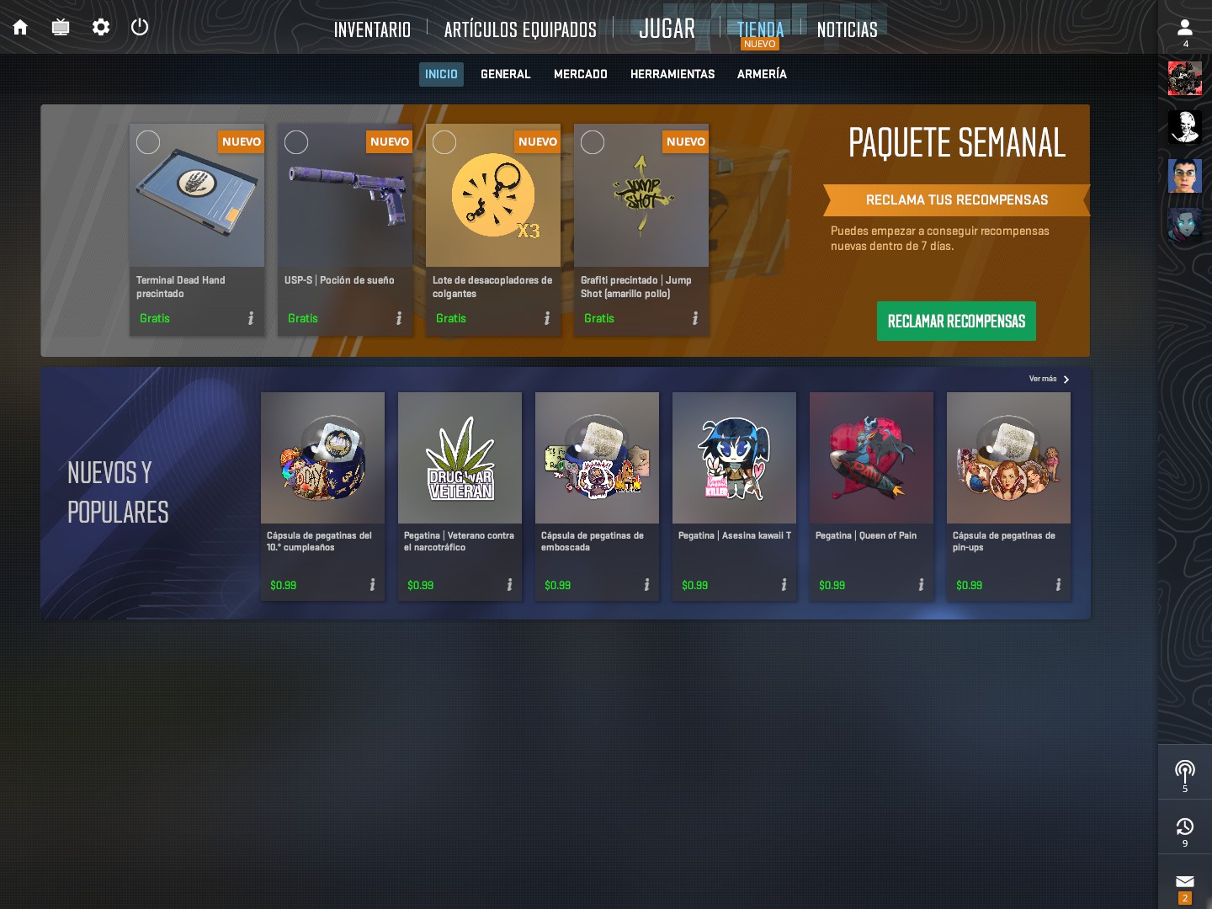The height and width of the screenshot is (909, 1212).
Task: Open recent teammates history icon
Action: coord(1185,832)
